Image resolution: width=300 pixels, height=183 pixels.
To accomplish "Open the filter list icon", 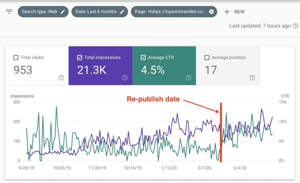I will click(x=9, y=12).
